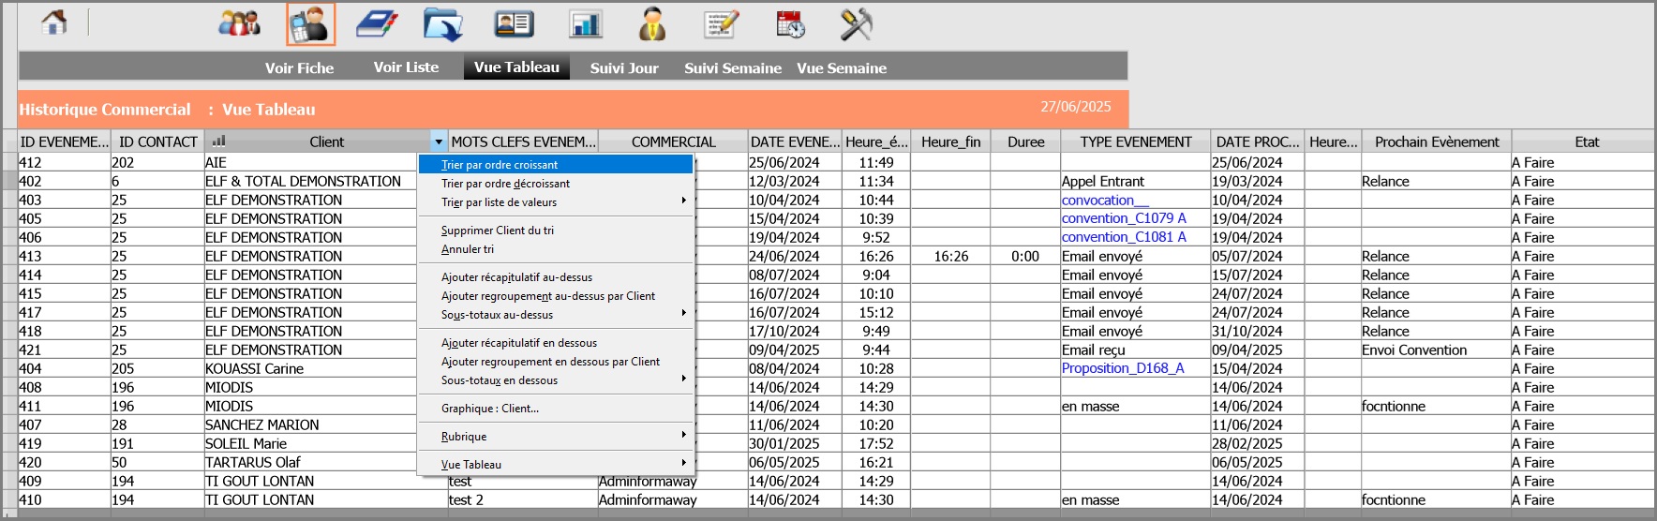Open the convocation__ link
The height and width of the screenshot is (521, 1657).
1105,200
